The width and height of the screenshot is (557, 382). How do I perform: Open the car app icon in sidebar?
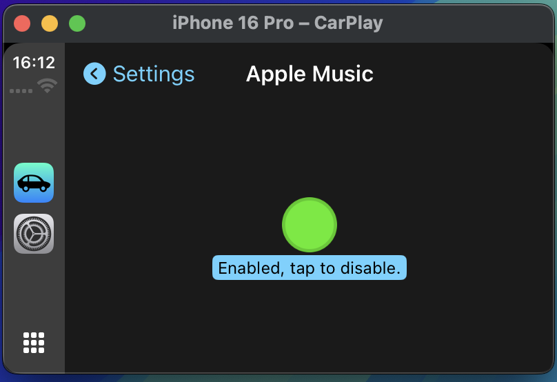34,183
